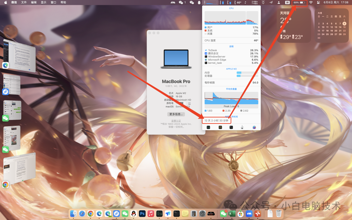Launch Photoshop from the Dock
This screenshot has width=352, height=220.
click(x=142, y=213)
